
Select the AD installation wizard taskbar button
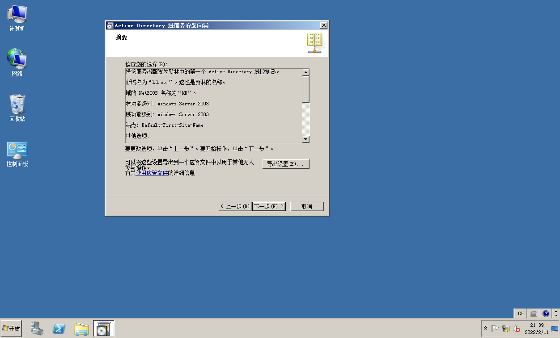(103, 329)
